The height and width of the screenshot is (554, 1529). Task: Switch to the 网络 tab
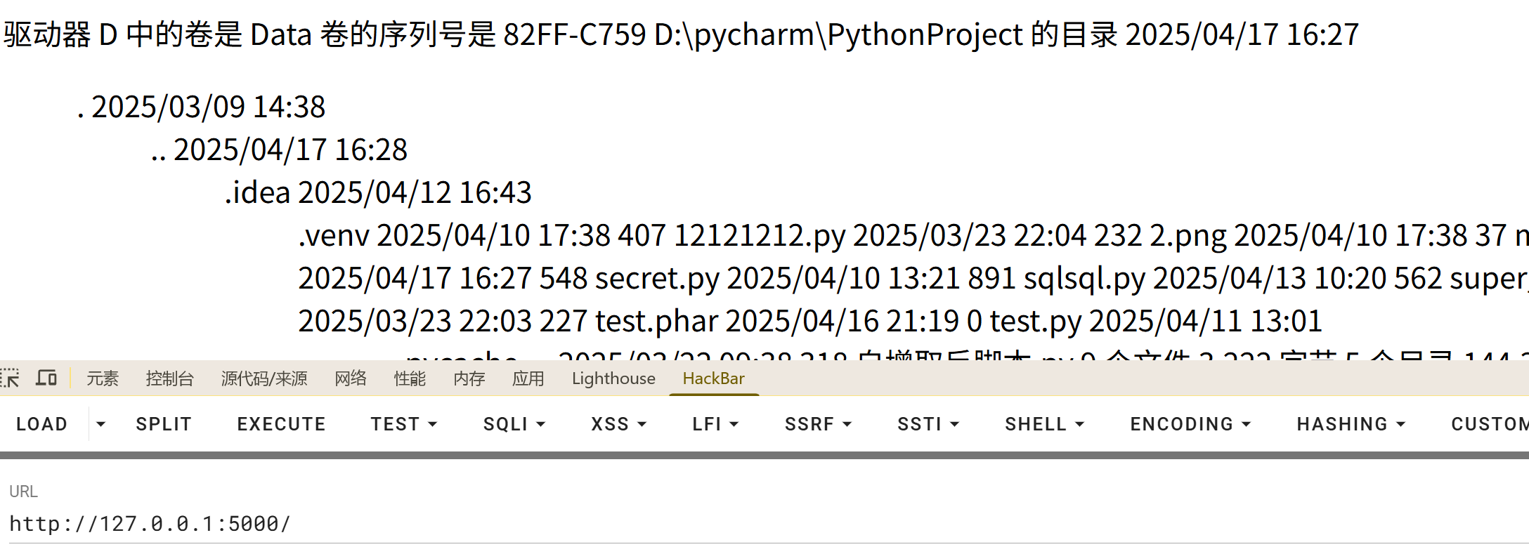351,378
